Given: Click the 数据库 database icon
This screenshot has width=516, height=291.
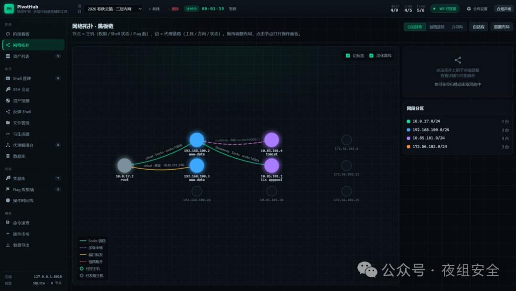Looking at the screenshot, I should coord(8,156).
